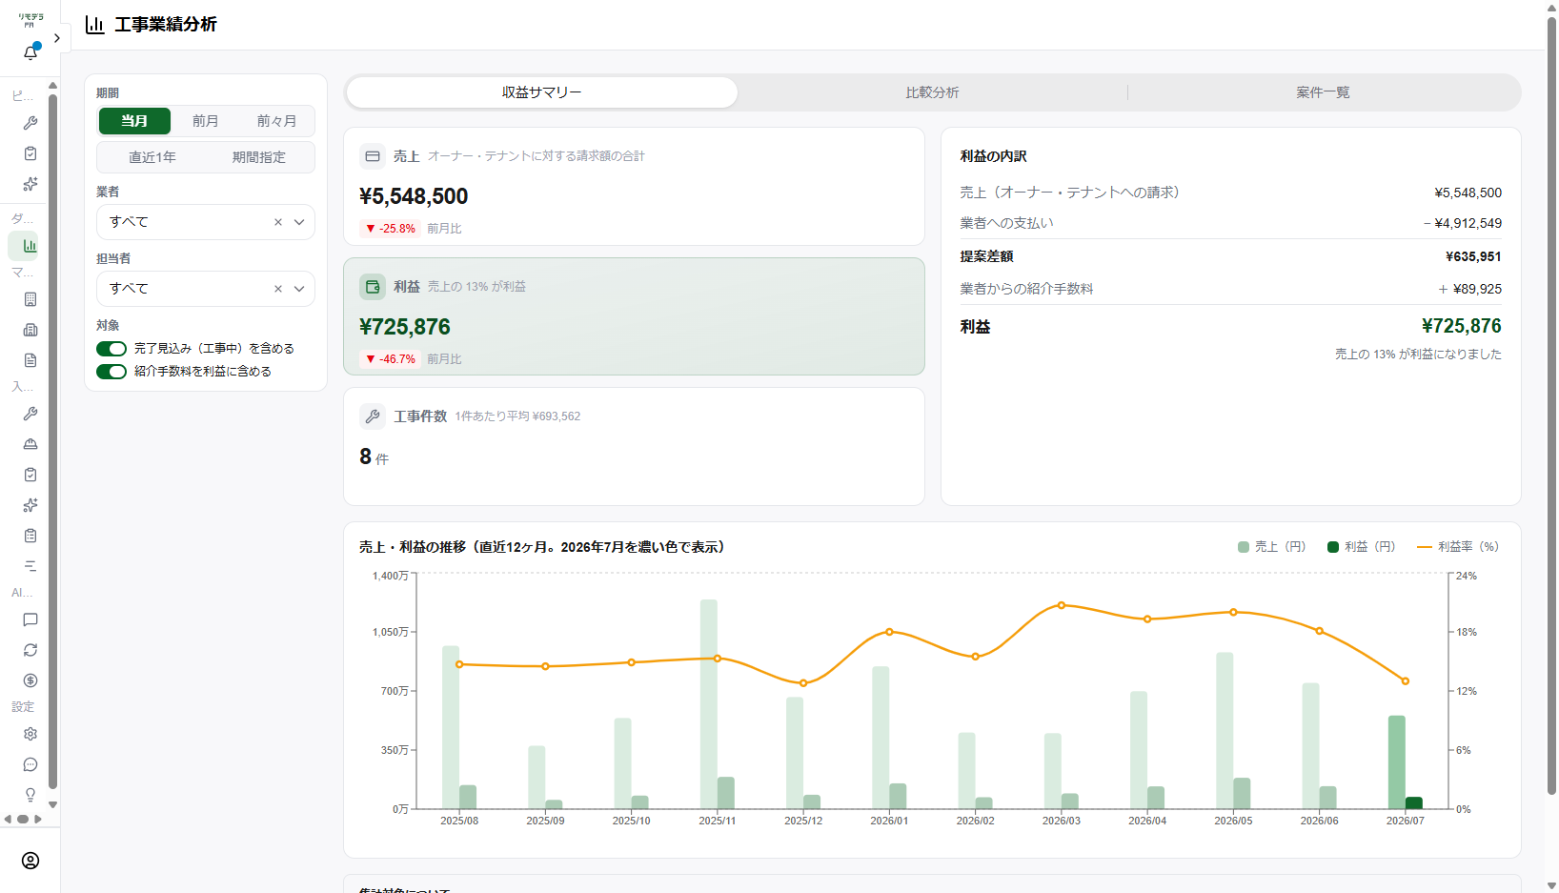Open the office building sidebar icon
The height and width of the screenshot is (893, 1559).
click(30, 299)
